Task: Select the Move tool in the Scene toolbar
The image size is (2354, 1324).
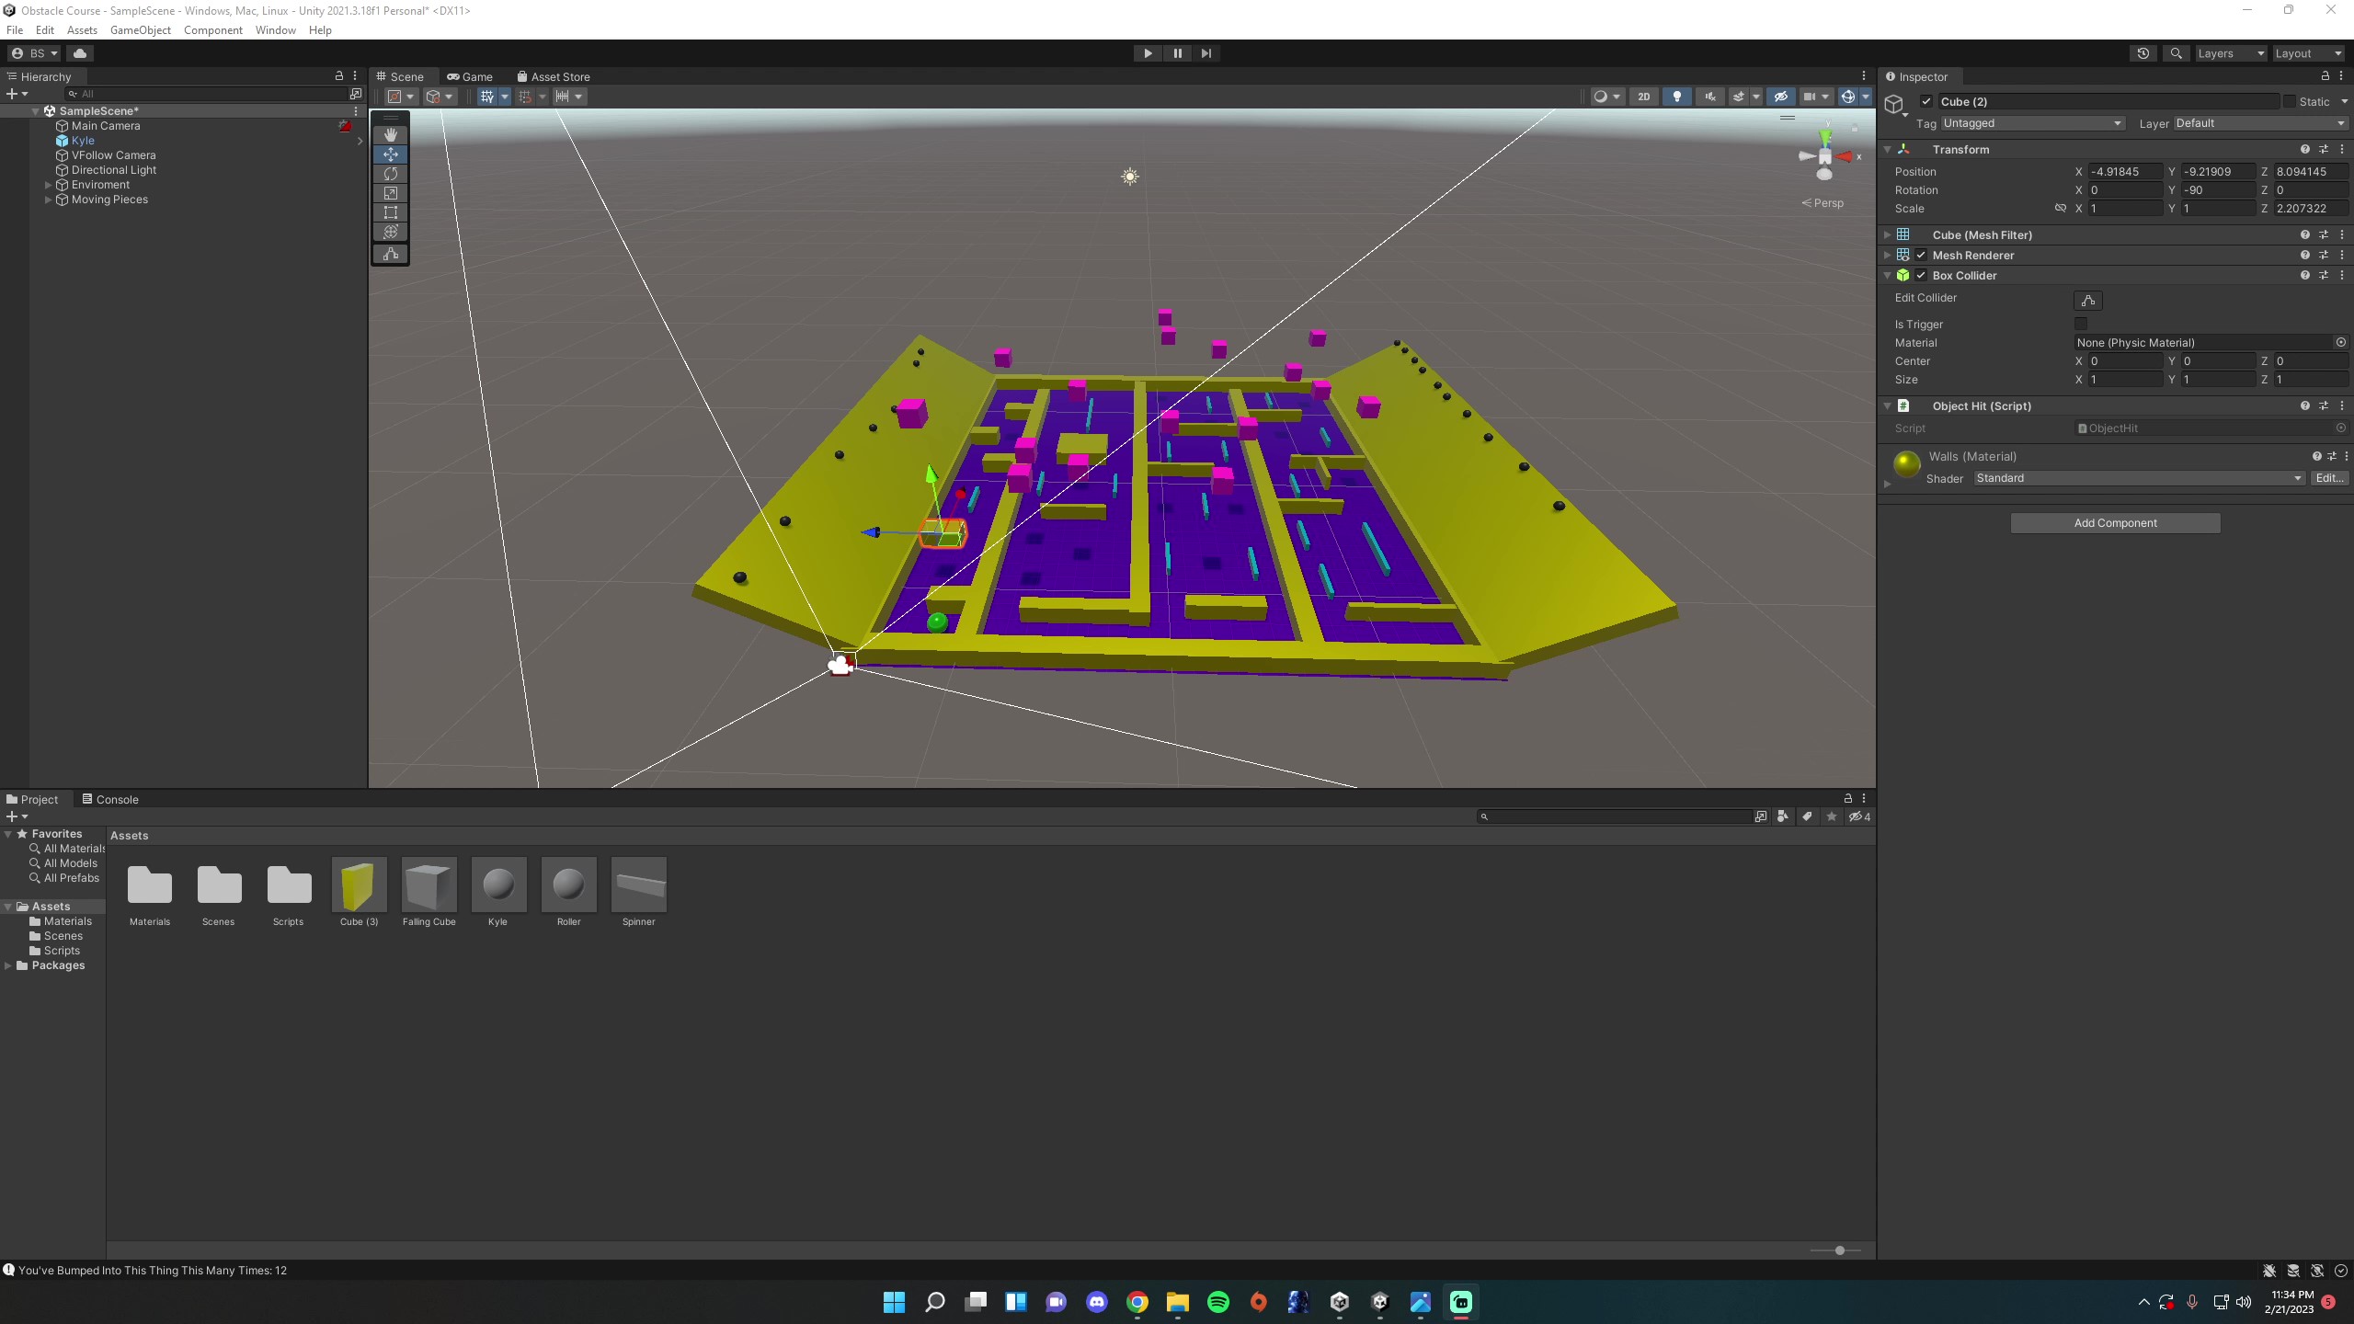Action: (391, 154)
